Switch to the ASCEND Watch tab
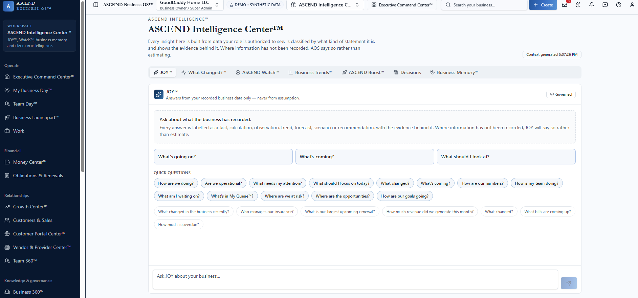 (x=257, y=72)
